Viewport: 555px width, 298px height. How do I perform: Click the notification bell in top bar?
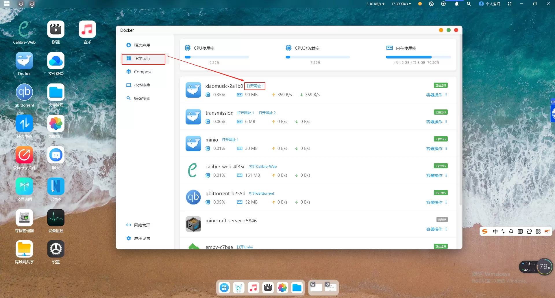click(x=456, y=4)
